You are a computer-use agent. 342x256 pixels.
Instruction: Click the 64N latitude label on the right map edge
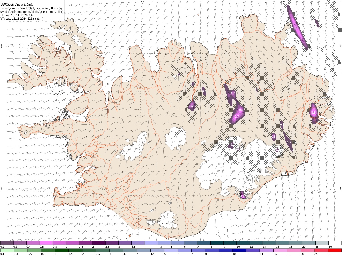[x=341, y=188]
